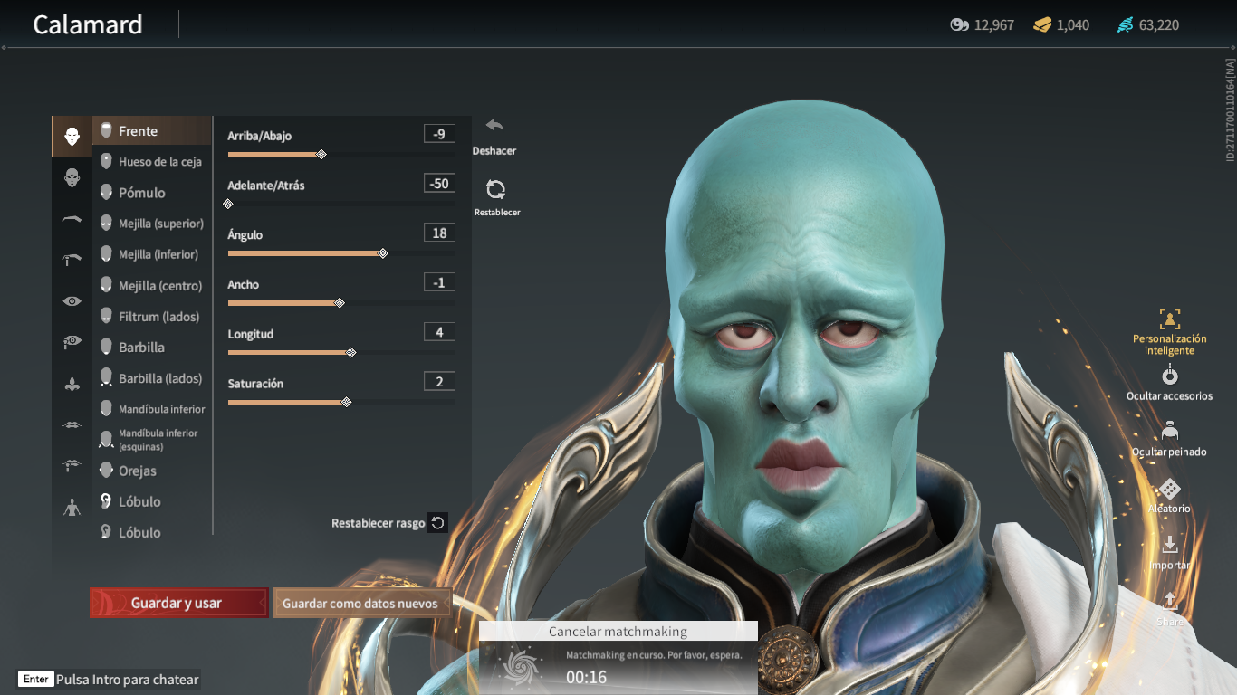This screenshot has width=1237, height=695.
Task: Click the gold bar currency icon
Action: (1042, 25)
